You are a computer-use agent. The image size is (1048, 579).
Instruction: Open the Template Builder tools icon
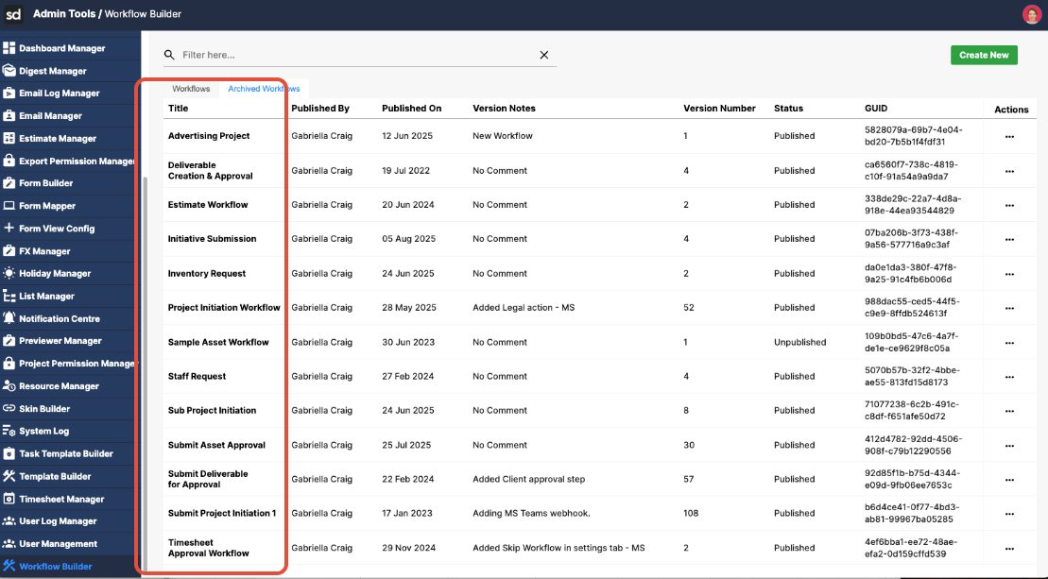click(x=9, y=476)
